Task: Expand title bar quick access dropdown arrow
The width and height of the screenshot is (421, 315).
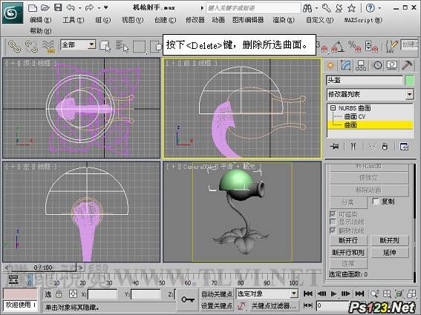Action: [x=105, y=7]
